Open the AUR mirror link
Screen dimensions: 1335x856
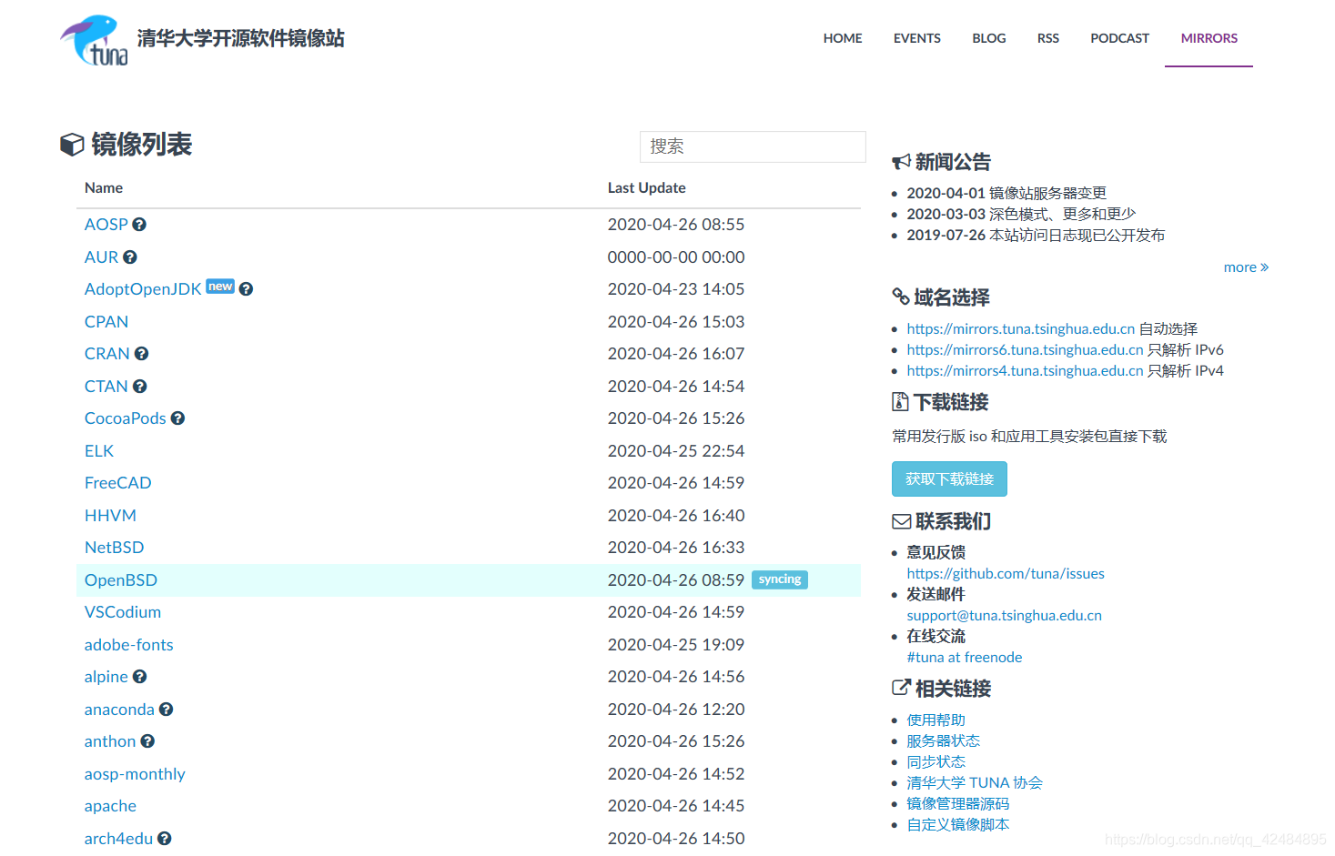[102, 257]
